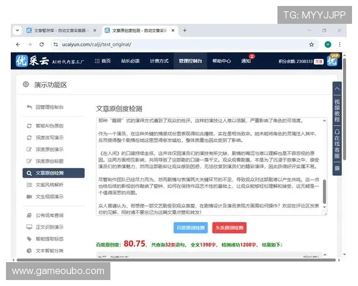The image size is (358, 286).
Task: Open 计费方式 in the navigation
Action: pos(159,61)
